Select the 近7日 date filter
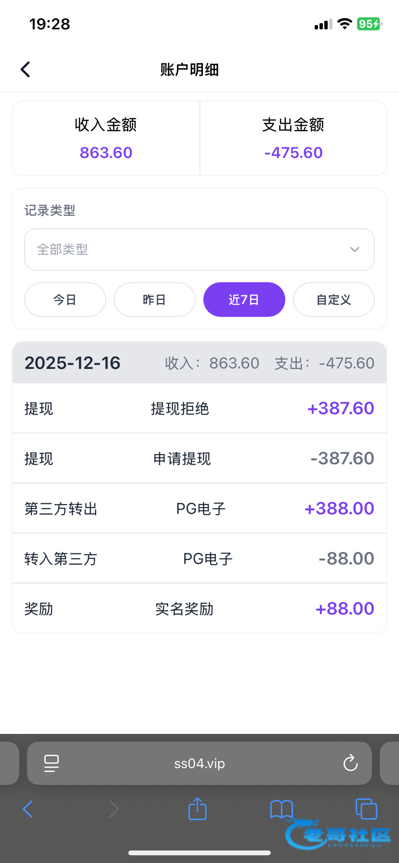This screenshot has width=399, height=863. click(244, 300)
